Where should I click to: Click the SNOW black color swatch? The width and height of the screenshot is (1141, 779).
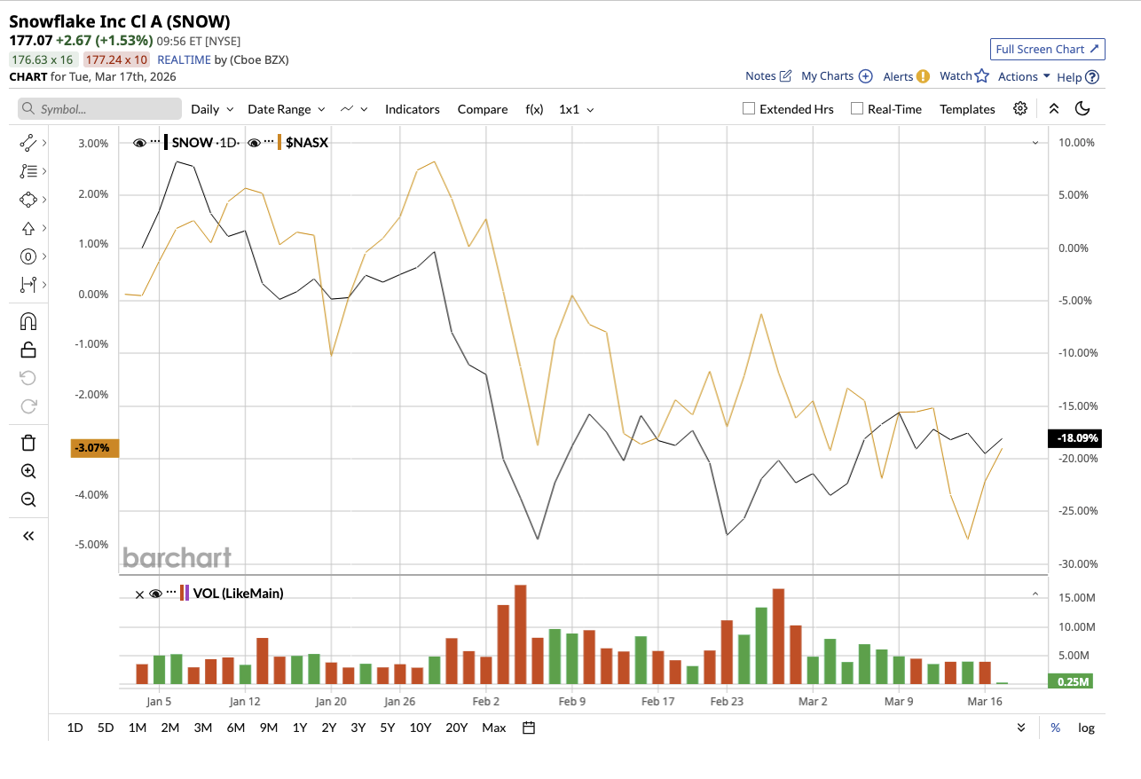tap(166, 142)
